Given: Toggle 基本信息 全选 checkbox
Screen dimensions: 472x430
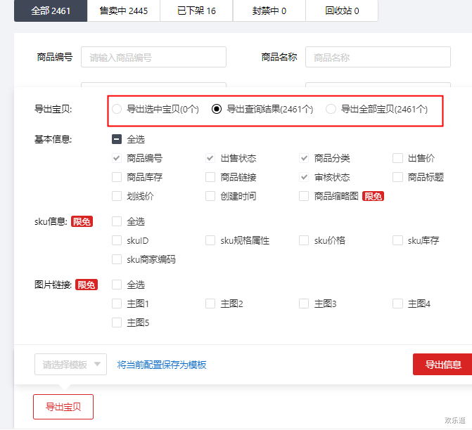Looking at the screenshot, I should pos(117,139).
